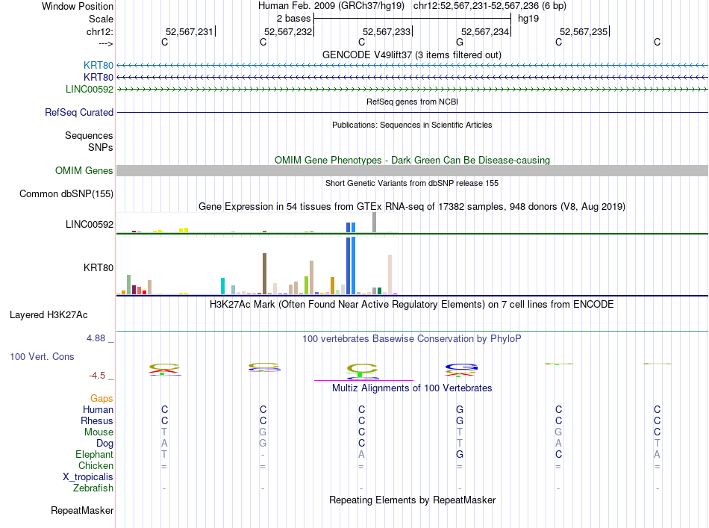Click the 100 Vert. Cons label
The width and height of the screenshot is (709, 528).
(x=42, y=356)
